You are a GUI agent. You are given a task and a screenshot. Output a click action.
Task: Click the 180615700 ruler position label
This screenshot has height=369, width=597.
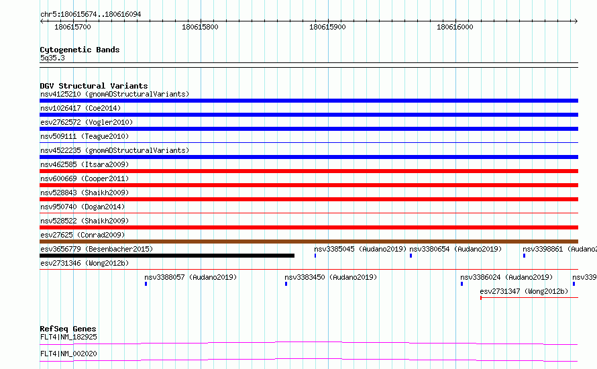[x=72, y=27]
